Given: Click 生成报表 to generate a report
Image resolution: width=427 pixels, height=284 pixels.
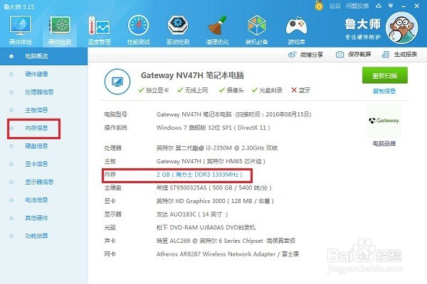Looking at the screenshot, I should 399,55.
